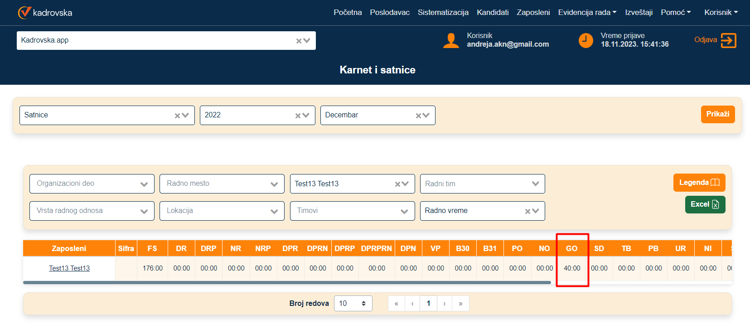Expand the Organizacioni deo dropdown
The height and width of the screenshot is (329, 750).
(x=144, y=184)
